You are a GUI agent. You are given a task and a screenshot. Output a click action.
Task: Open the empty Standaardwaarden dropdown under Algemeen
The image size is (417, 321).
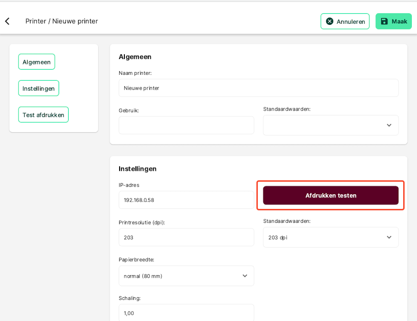tap(331, 125)
